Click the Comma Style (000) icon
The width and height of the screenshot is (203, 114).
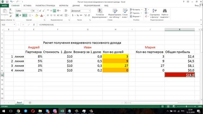coord(81,16)
